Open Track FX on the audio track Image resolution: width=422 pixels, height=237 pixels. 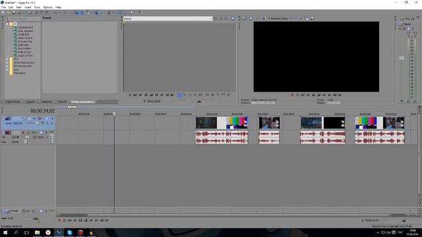coord(34,132)
